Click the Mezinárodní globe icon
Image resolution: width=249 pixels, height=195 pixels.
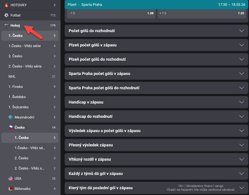[11, 117]
